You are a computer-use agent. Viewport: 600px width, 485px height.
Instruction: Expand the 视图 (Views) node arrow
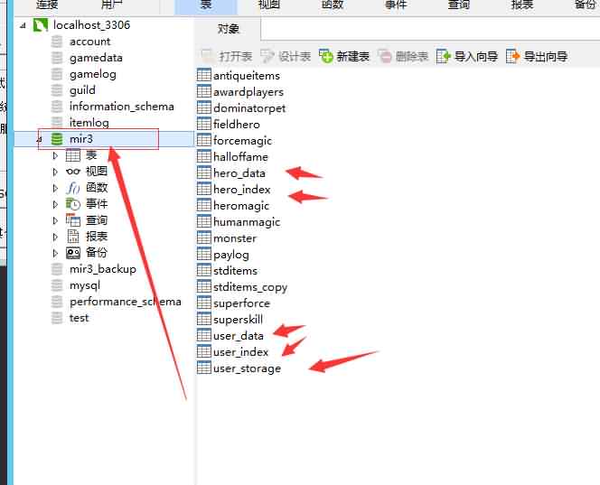pos(56,172)
